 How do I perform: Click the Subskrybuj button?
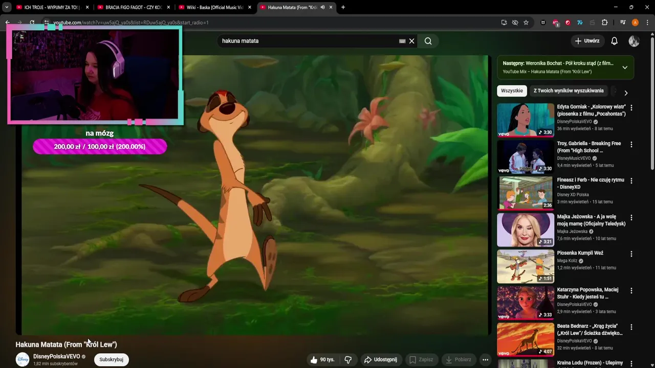[111, 359]
